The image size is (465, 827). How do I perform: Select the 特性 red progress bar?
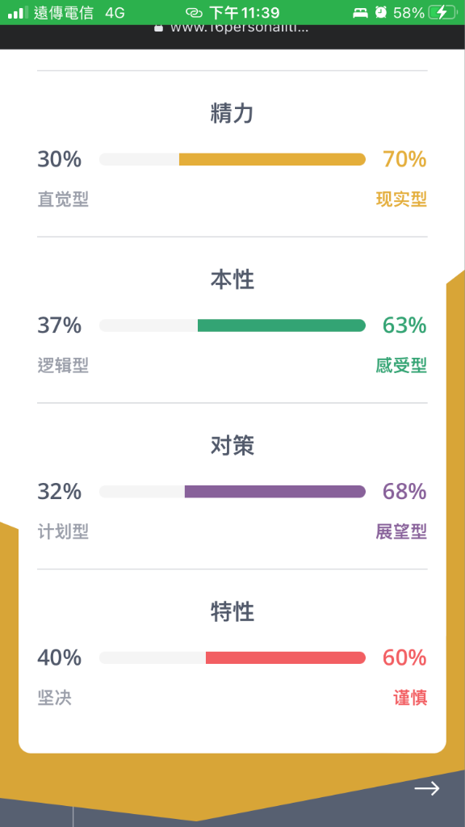[232, 657]
